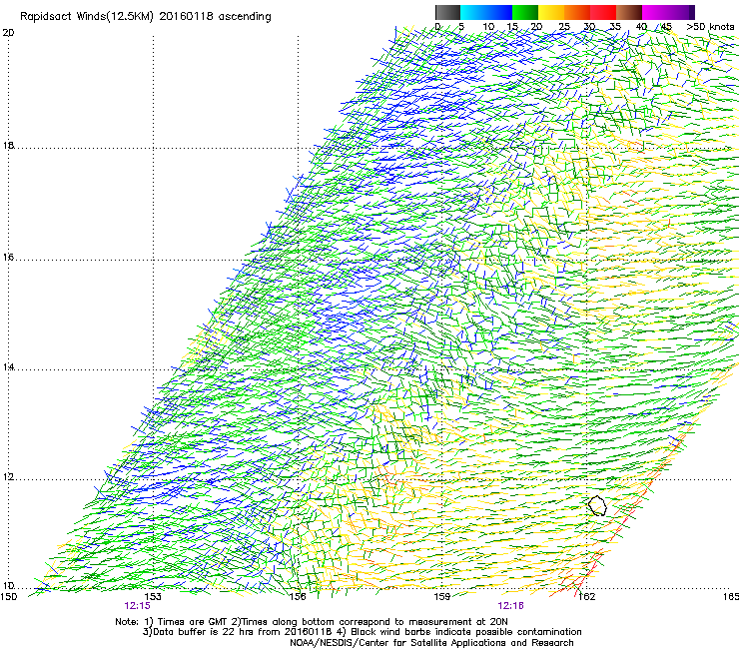Click the black island outline near 162E
739x649 pixels.
pos(597,505)
